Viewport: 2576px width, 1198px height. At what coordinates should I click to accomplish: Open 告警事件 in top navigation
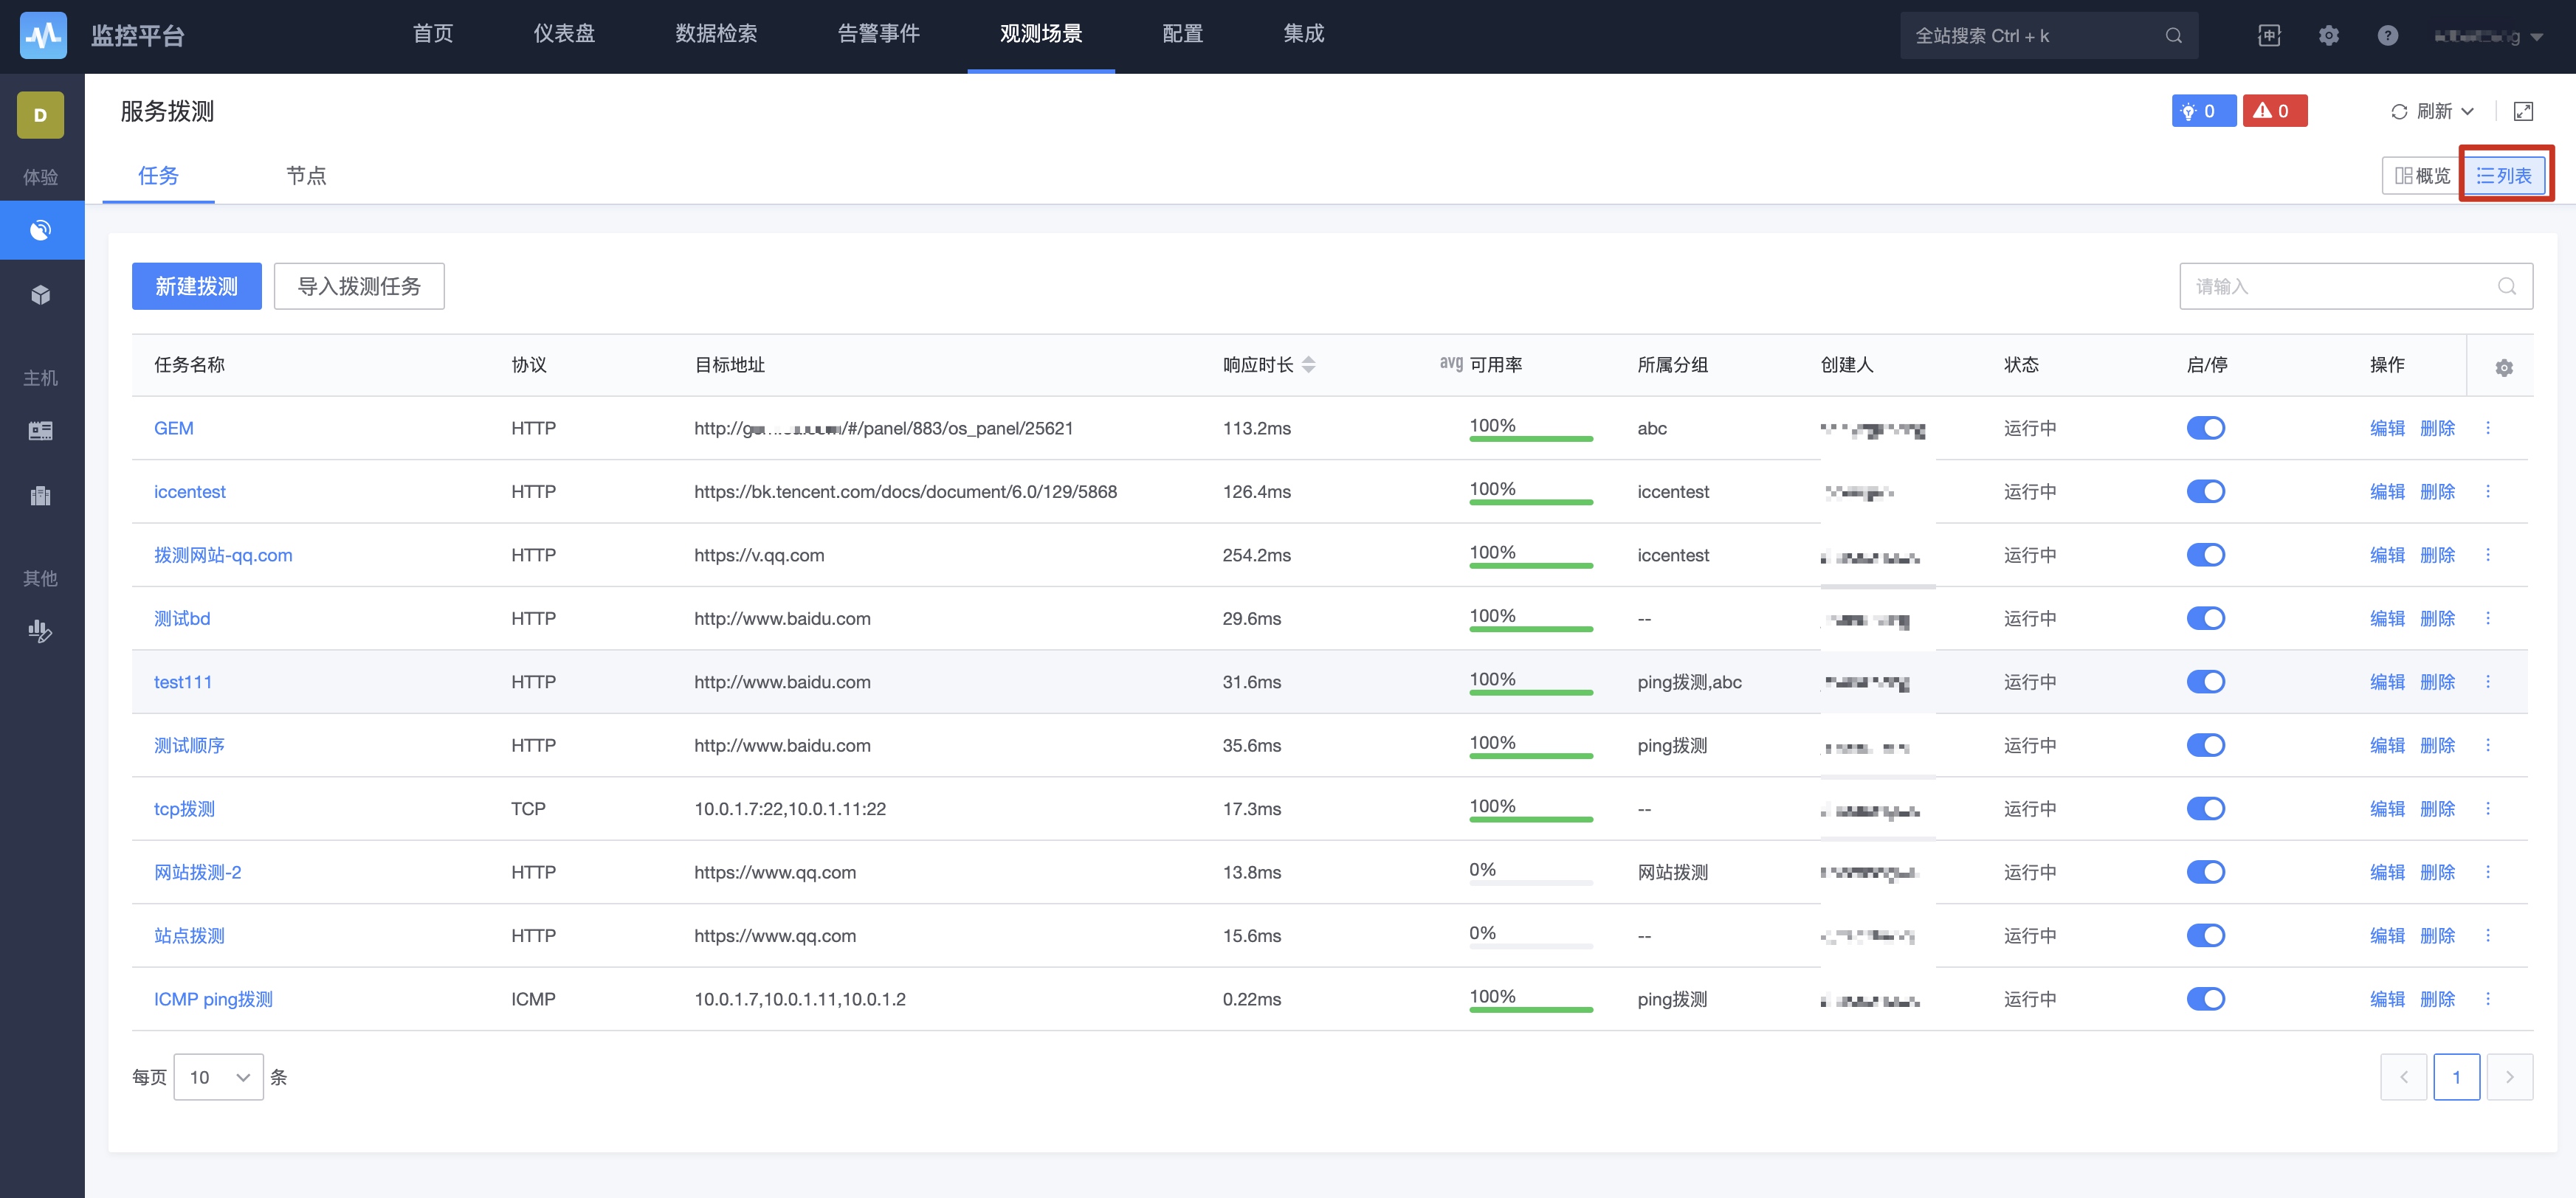[878, 34]
